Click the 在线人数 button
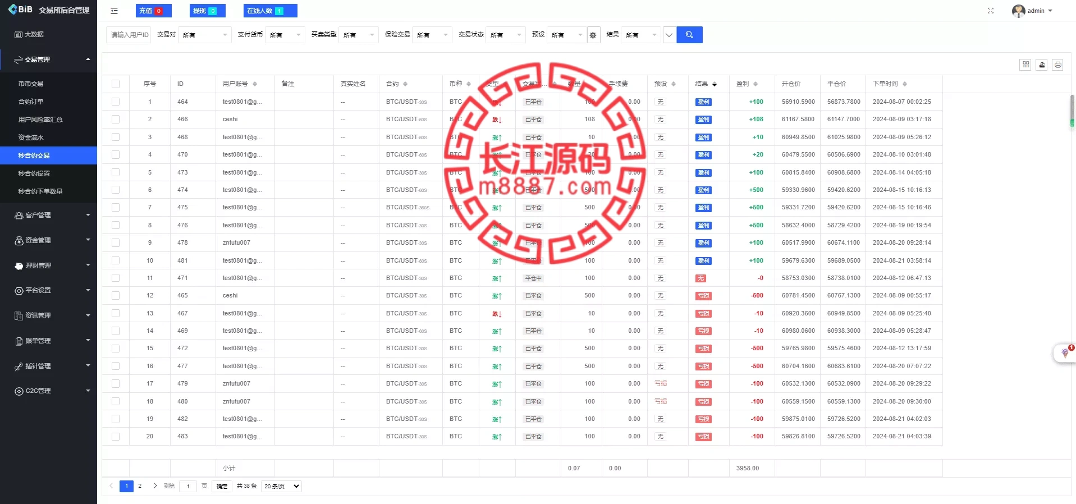Screen dimensions: 1076x504 pos(271,11)
